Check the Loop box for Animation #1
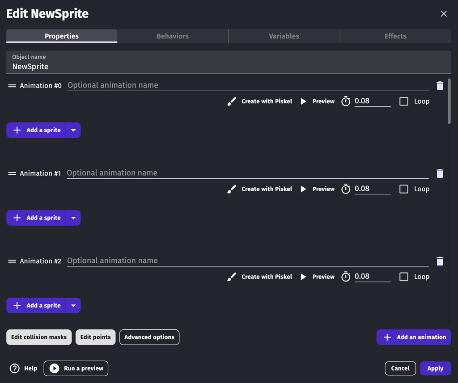This screenshot has width=458, height=383. point(403,189)
